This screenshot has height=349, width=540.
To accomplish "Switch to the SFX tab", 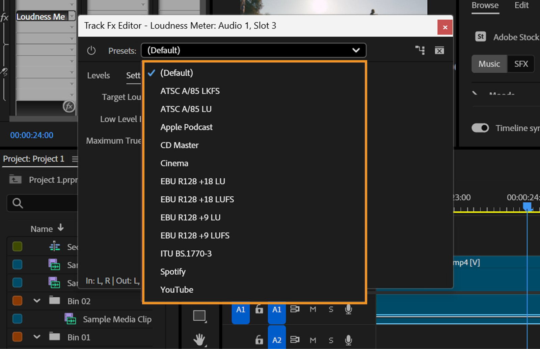I will tap(521, 64).
